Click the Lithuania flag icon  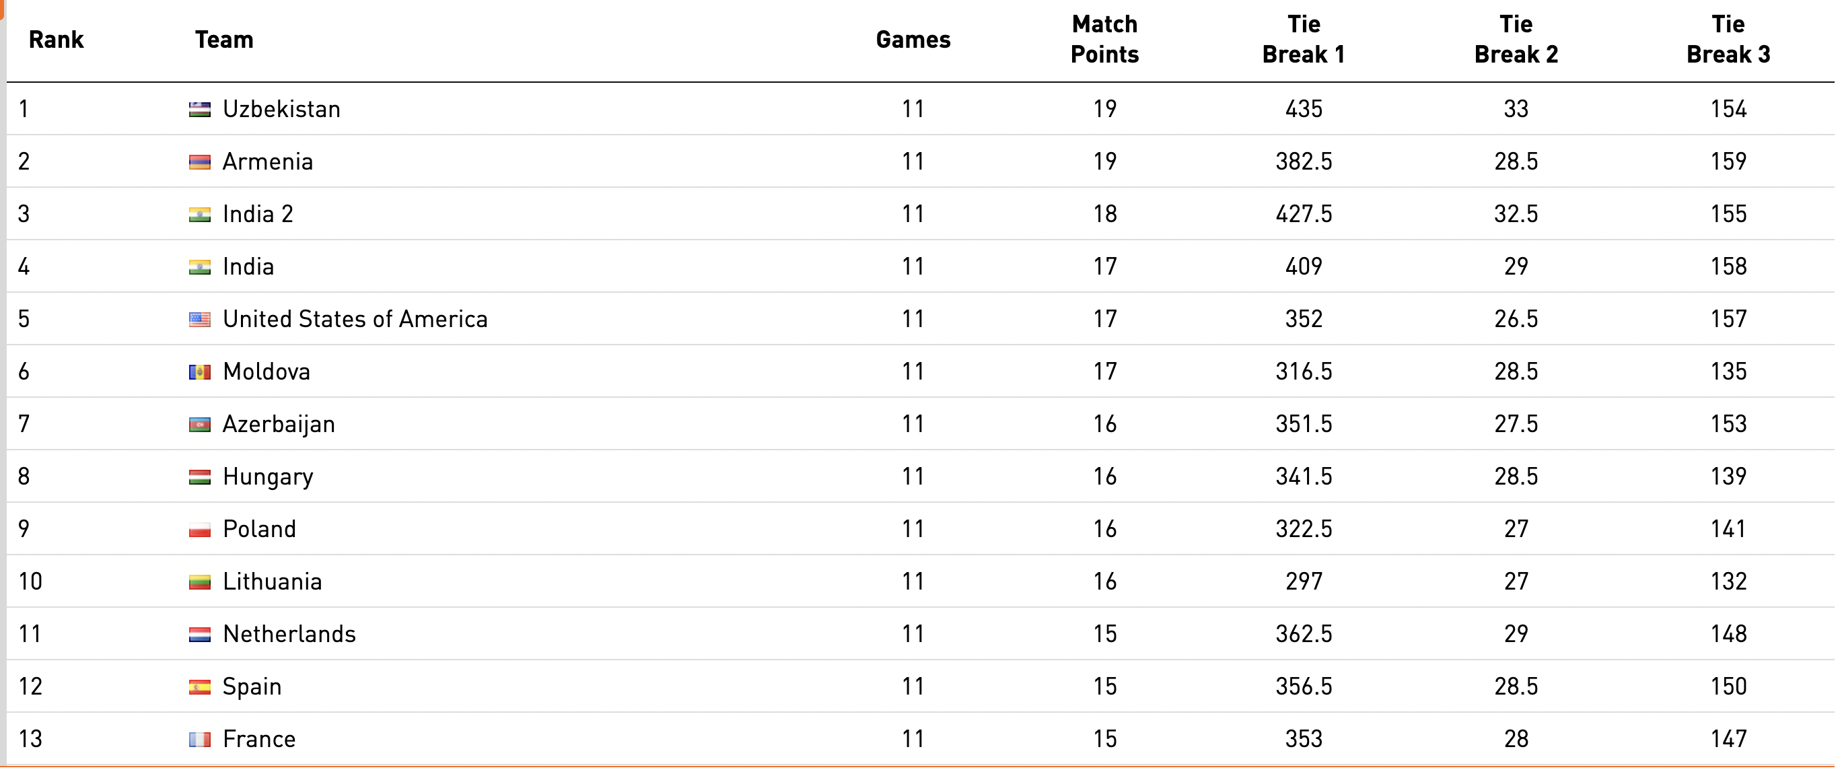coord(199,582)
